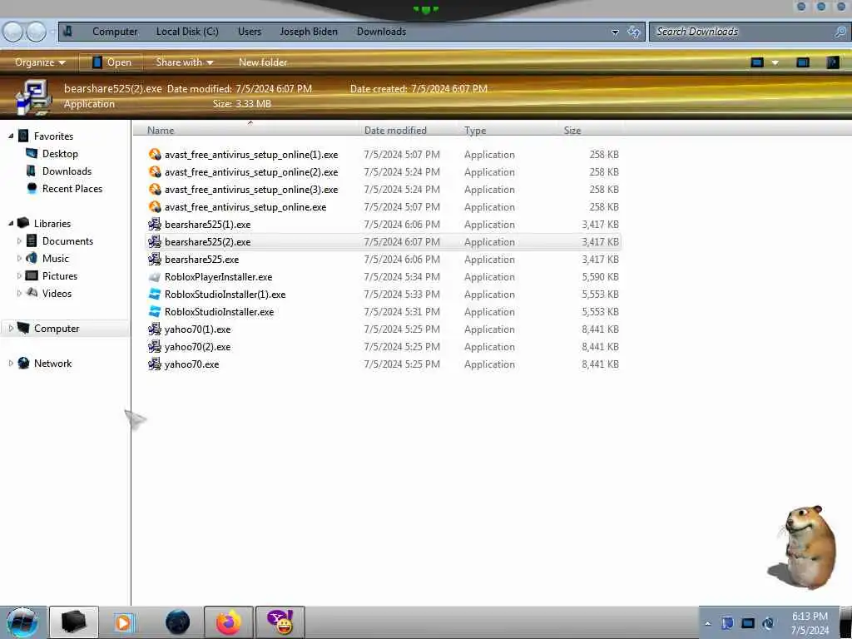Collapse the Favorites tree group

point(11,136)
